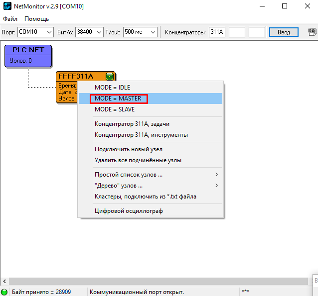
Task: Open the Помощь menu
Action: [x=37, y=19]
